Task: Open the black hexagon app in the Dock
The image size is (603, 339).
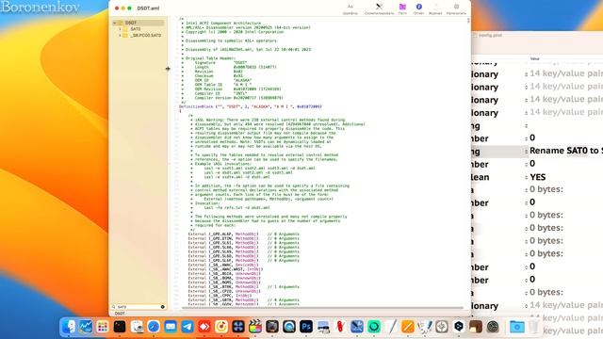Action: 459,327
